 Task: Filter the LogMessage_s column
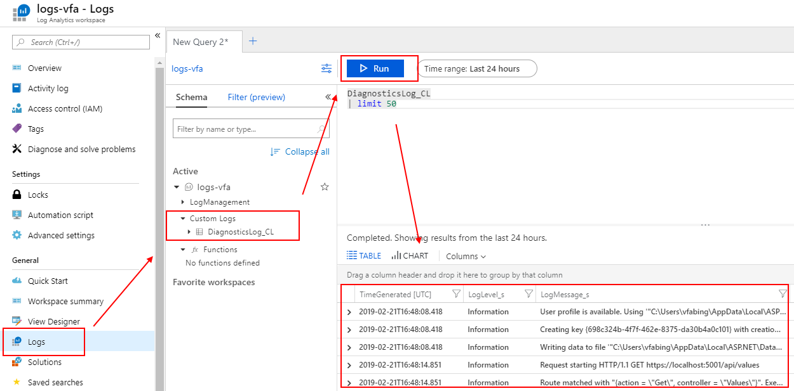tap(783, 294)
